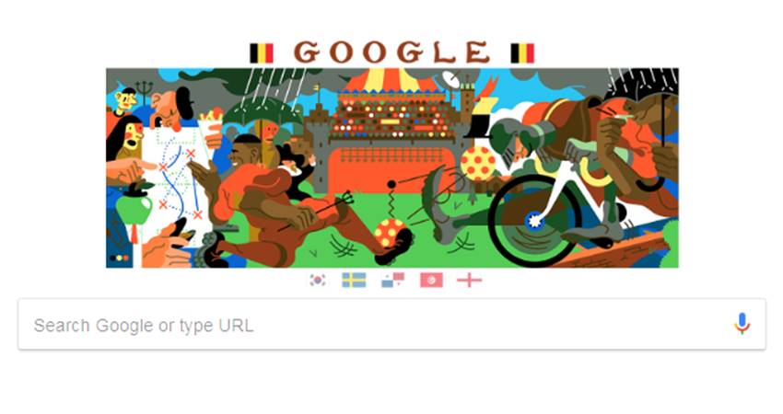Select the South Korea flag icon
The image size is (783, 414).
tap(318, 281)
